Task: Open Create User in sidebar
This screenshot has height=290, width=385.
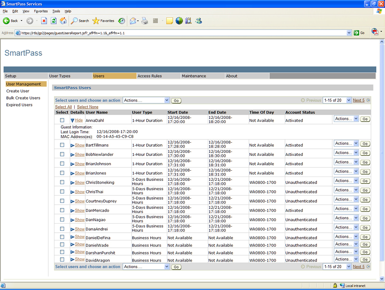Action: [x=18, y=91]
